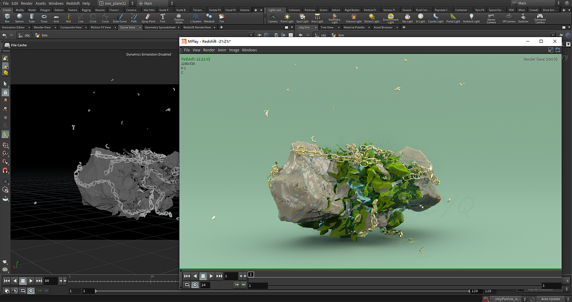This screenshot has width=572, height=302.
Task: Toggle the real-time playback clock in MPlay
Action: coord(195,285)
